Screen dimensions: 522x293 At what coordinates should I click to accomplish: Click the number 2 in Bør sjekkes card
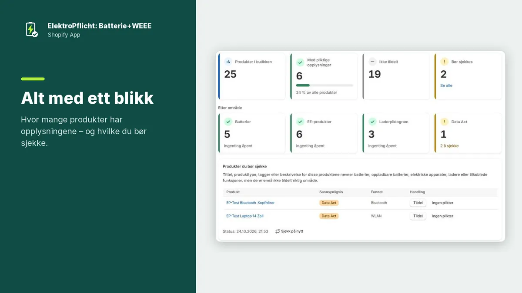(443, 74)
